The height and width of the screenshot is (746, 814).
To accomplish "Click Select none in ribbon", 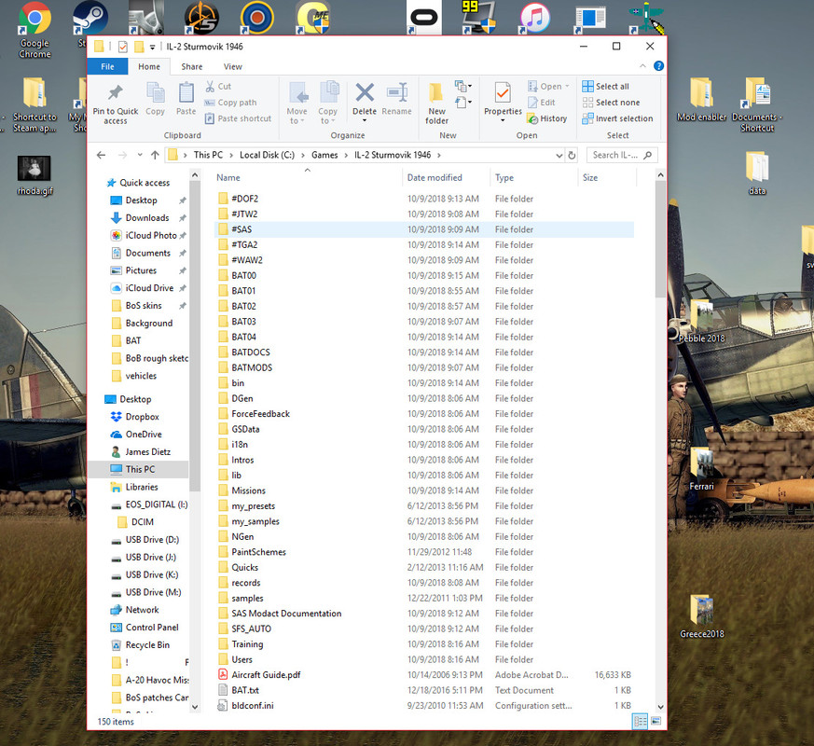I will pyautogui.click(x=612, y=103).
